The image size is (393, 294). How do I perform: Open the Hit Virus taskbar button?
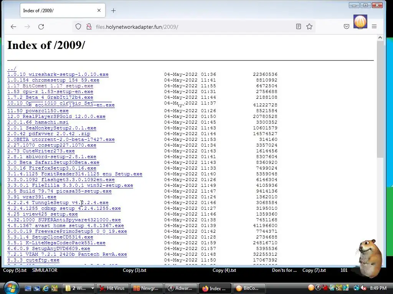[112, 288]
